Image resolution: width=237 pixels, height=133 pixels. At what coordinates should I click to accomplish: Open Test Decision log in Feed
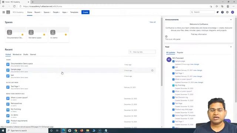point(181,98)
